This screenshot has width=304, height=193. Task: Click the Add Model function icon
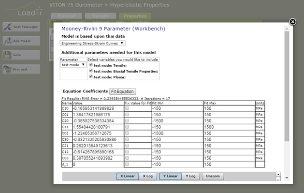click(x=8, y=41)
